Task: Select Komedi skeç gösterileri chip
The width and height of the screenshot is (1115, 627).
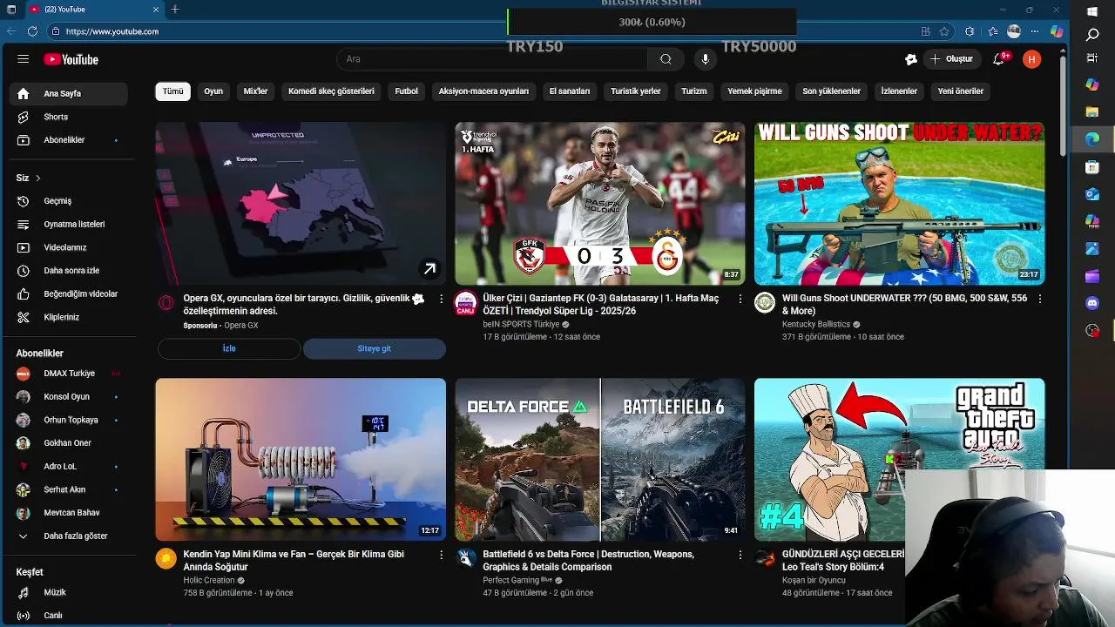Action: (331, 91)
